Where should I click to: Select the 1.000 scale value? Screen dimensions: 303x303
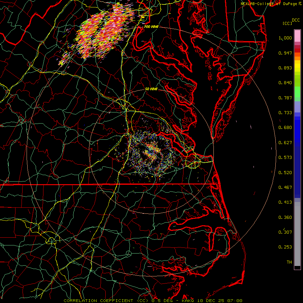(285, 38)
